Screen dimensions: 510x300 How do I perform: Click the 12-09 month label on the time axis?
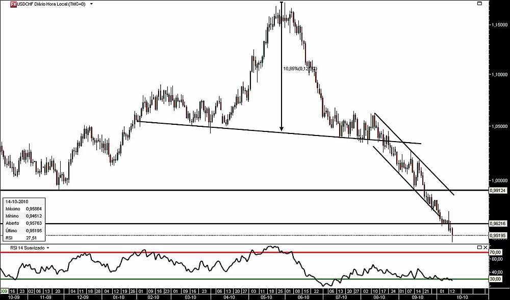[83, 297]
